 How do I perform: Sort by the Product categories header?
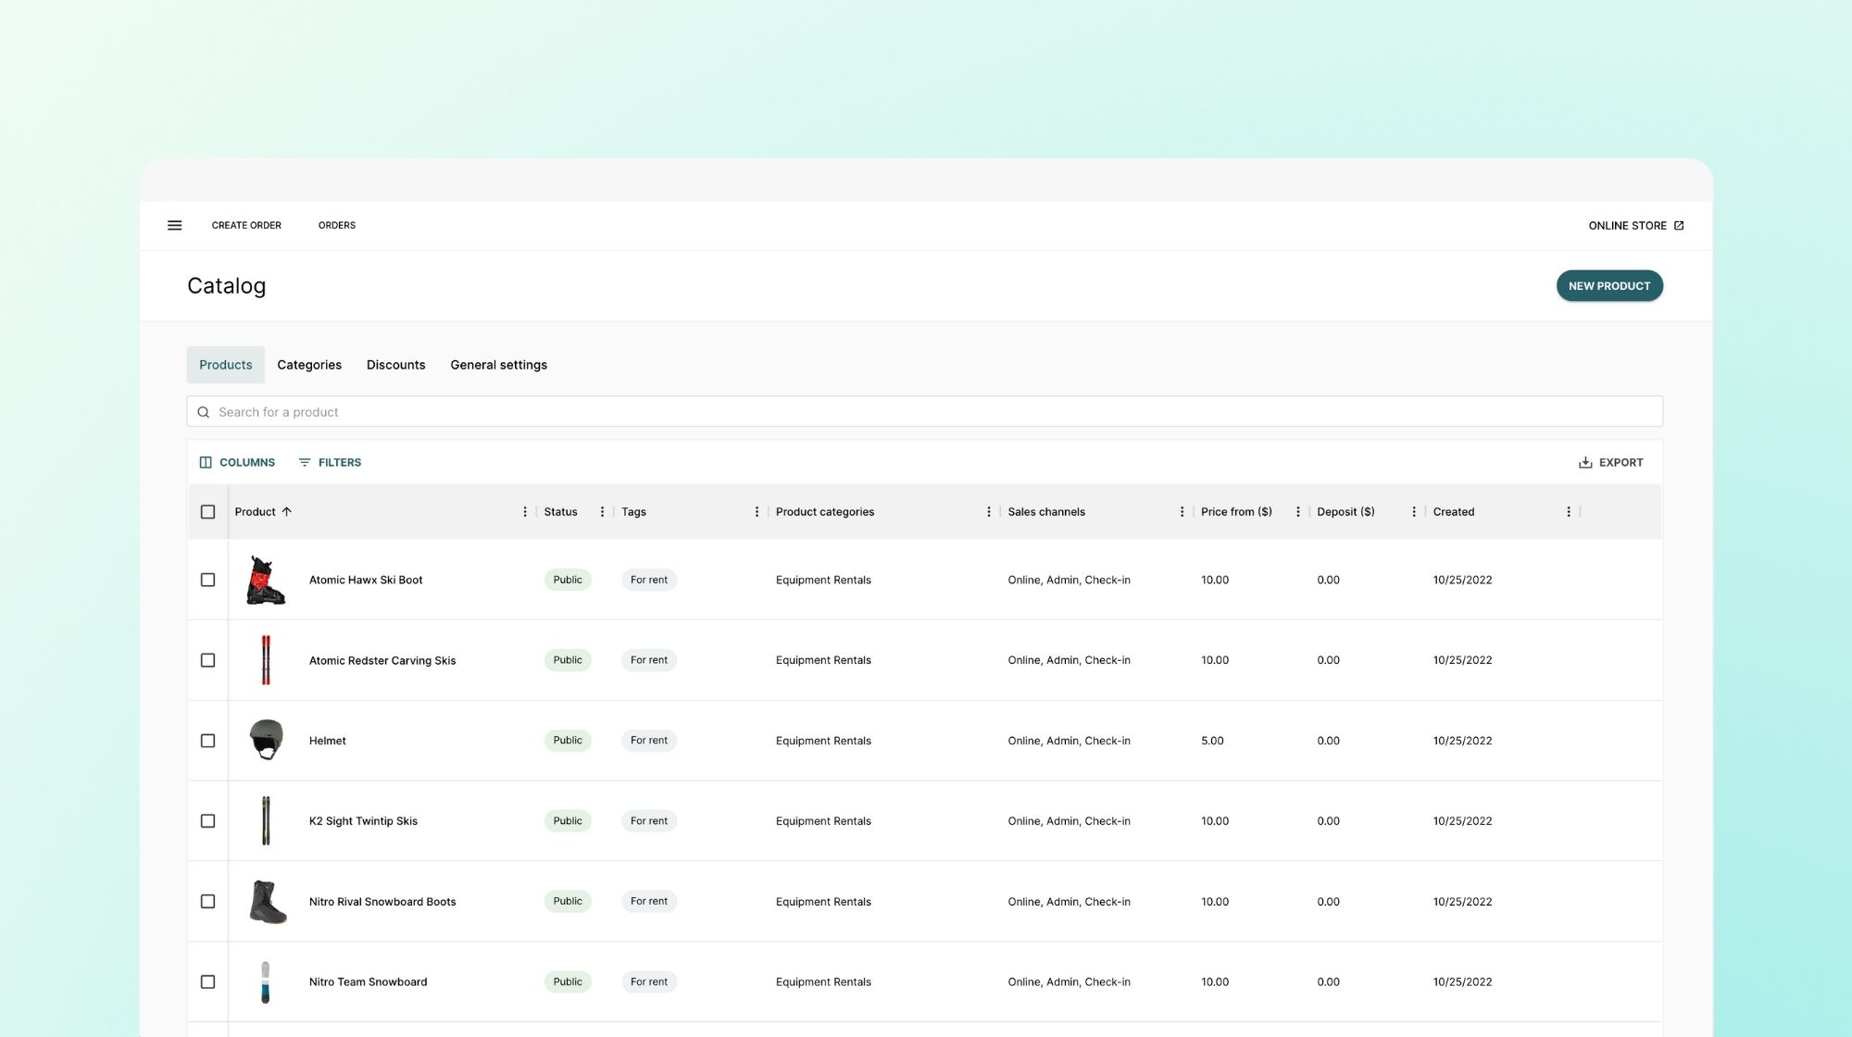click(824, 512)
